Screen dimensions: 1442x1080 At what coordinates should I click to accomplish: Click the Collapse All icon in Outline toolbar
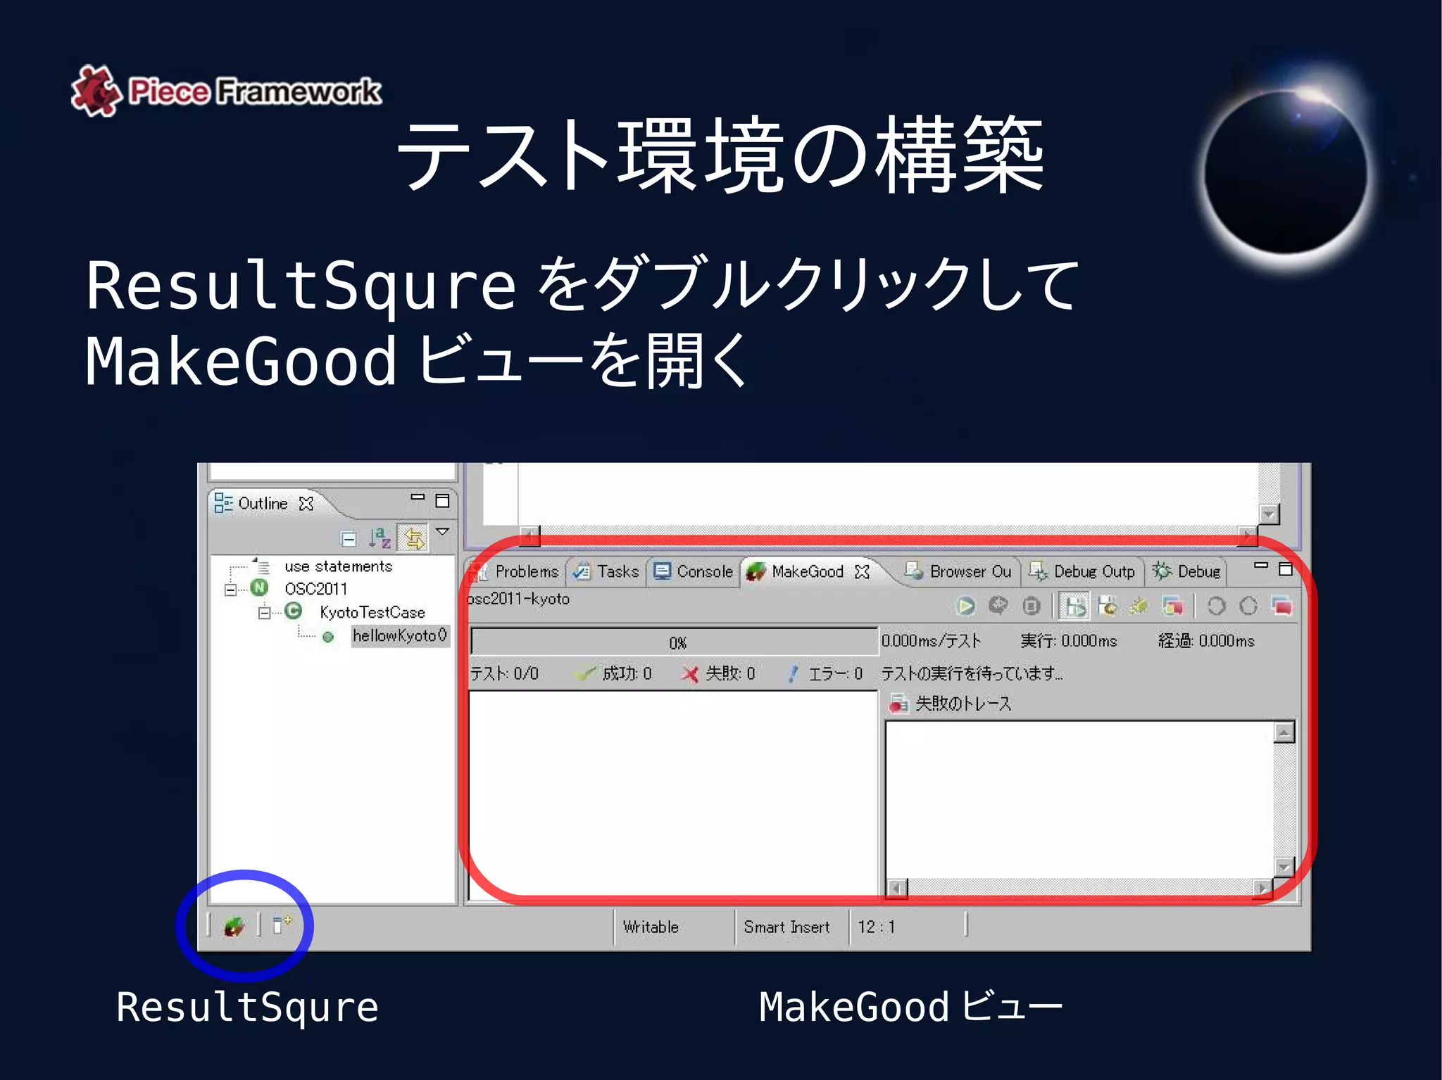click(349, 539)
